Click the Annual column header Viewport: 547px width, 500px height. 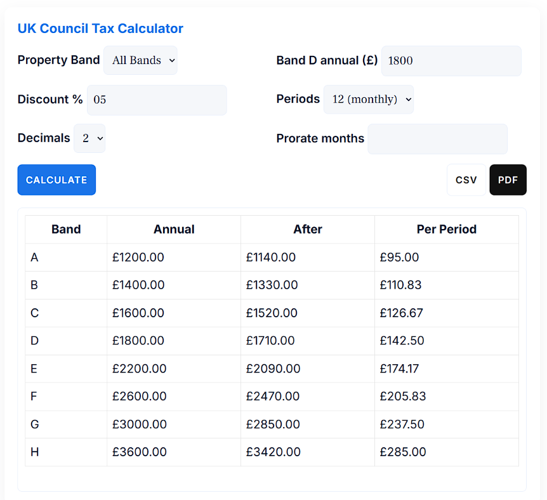(173, 229)
